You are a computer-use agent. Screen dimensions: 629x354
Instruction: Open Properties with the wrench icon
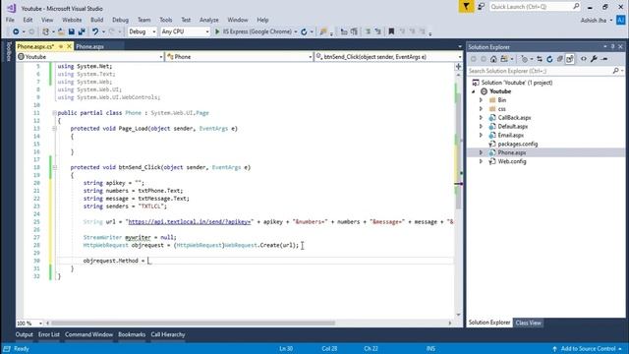click(x=594, y=59)
